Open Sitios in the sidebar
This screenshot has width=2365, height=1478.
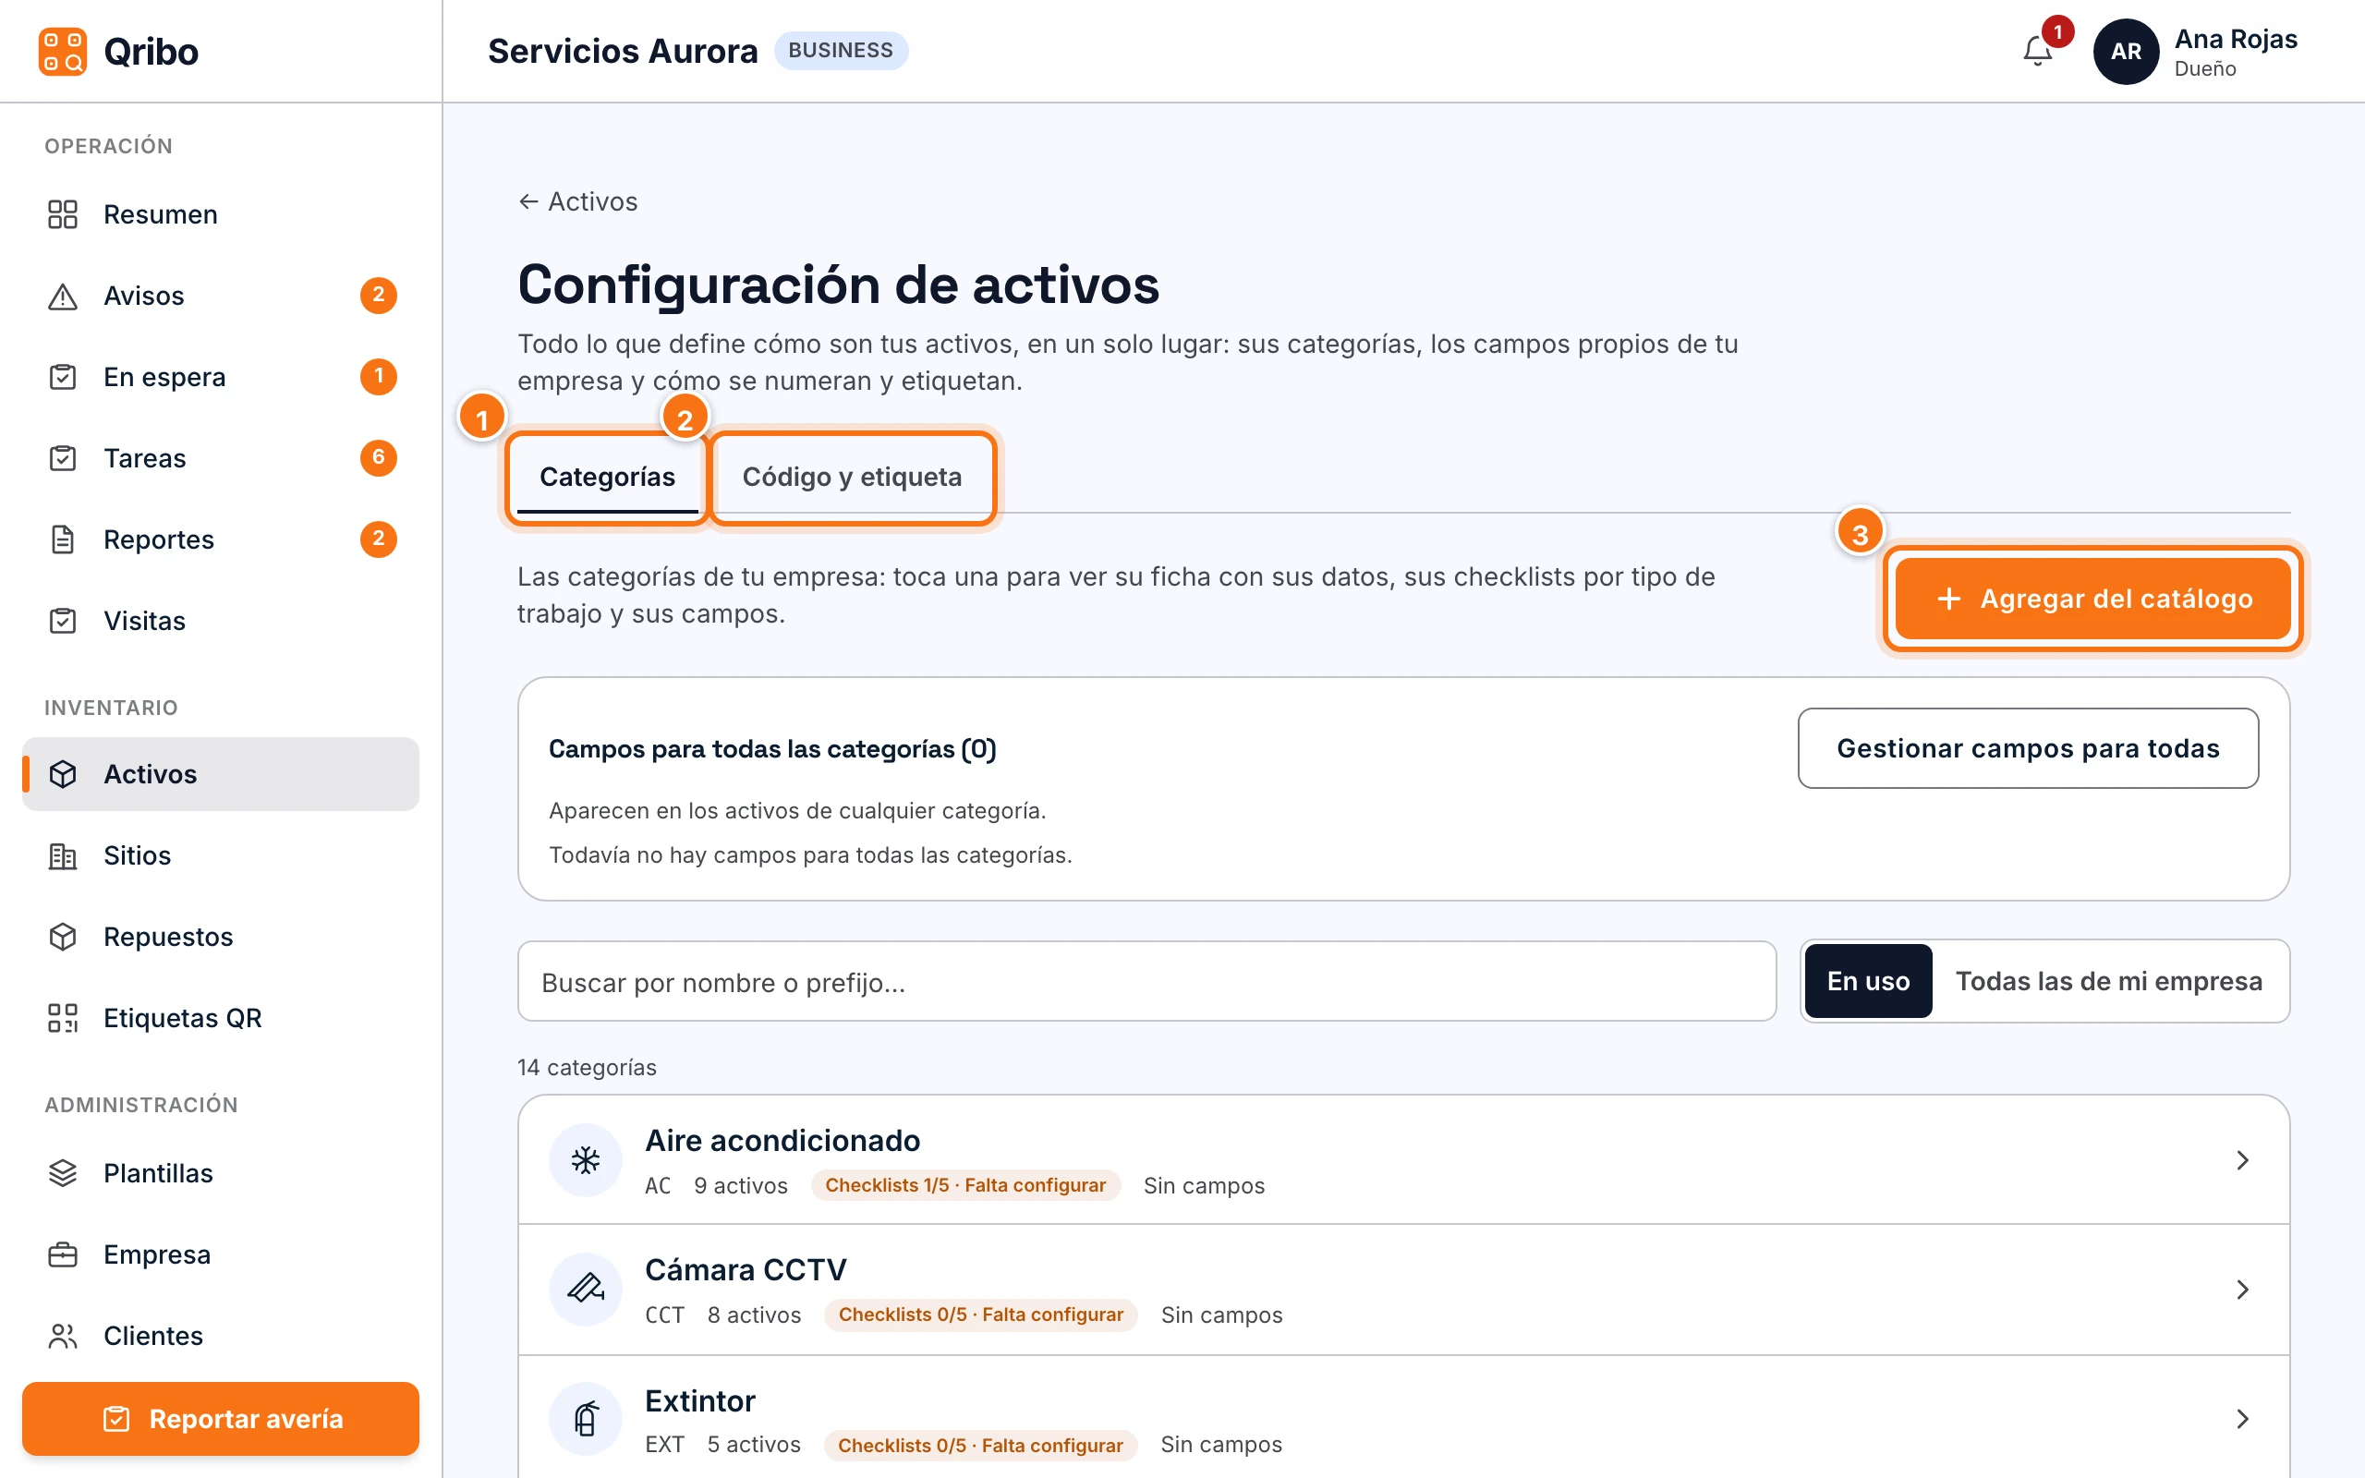tap(221, 855)
